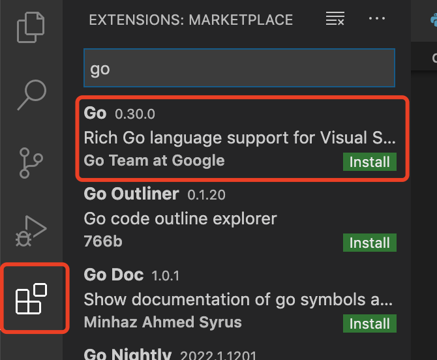The width and height of the screenshot is (437, 360).
Task: Open the Search view in activity bar
Action: (32, 95)
